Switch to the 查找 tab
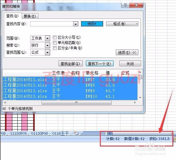This screenshot has width=176, height=160. click(x=12, y=16)
